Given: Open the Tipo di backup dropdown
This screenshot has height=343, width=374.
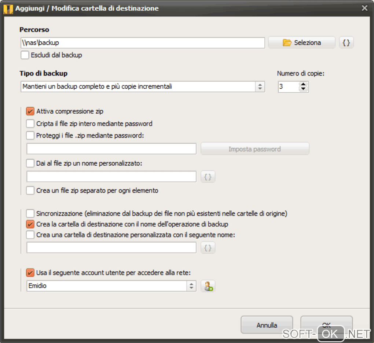Looking at the screenshot, I should coord(260,87).
